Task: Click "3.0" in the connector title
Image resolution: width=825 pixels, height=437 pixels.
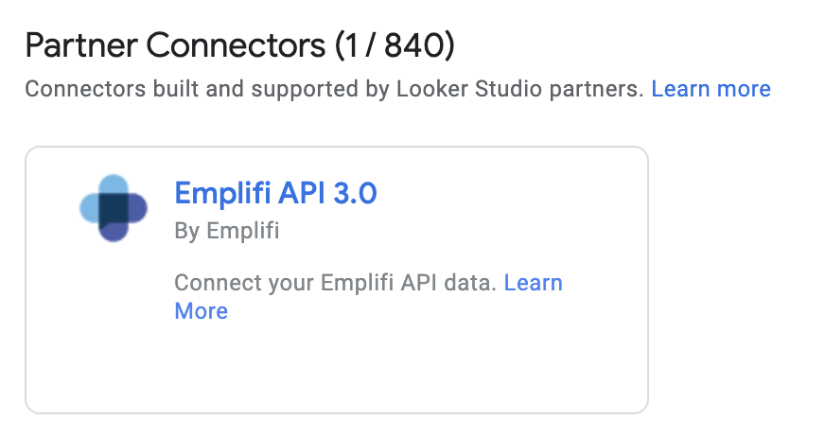Action: [353, 193]
